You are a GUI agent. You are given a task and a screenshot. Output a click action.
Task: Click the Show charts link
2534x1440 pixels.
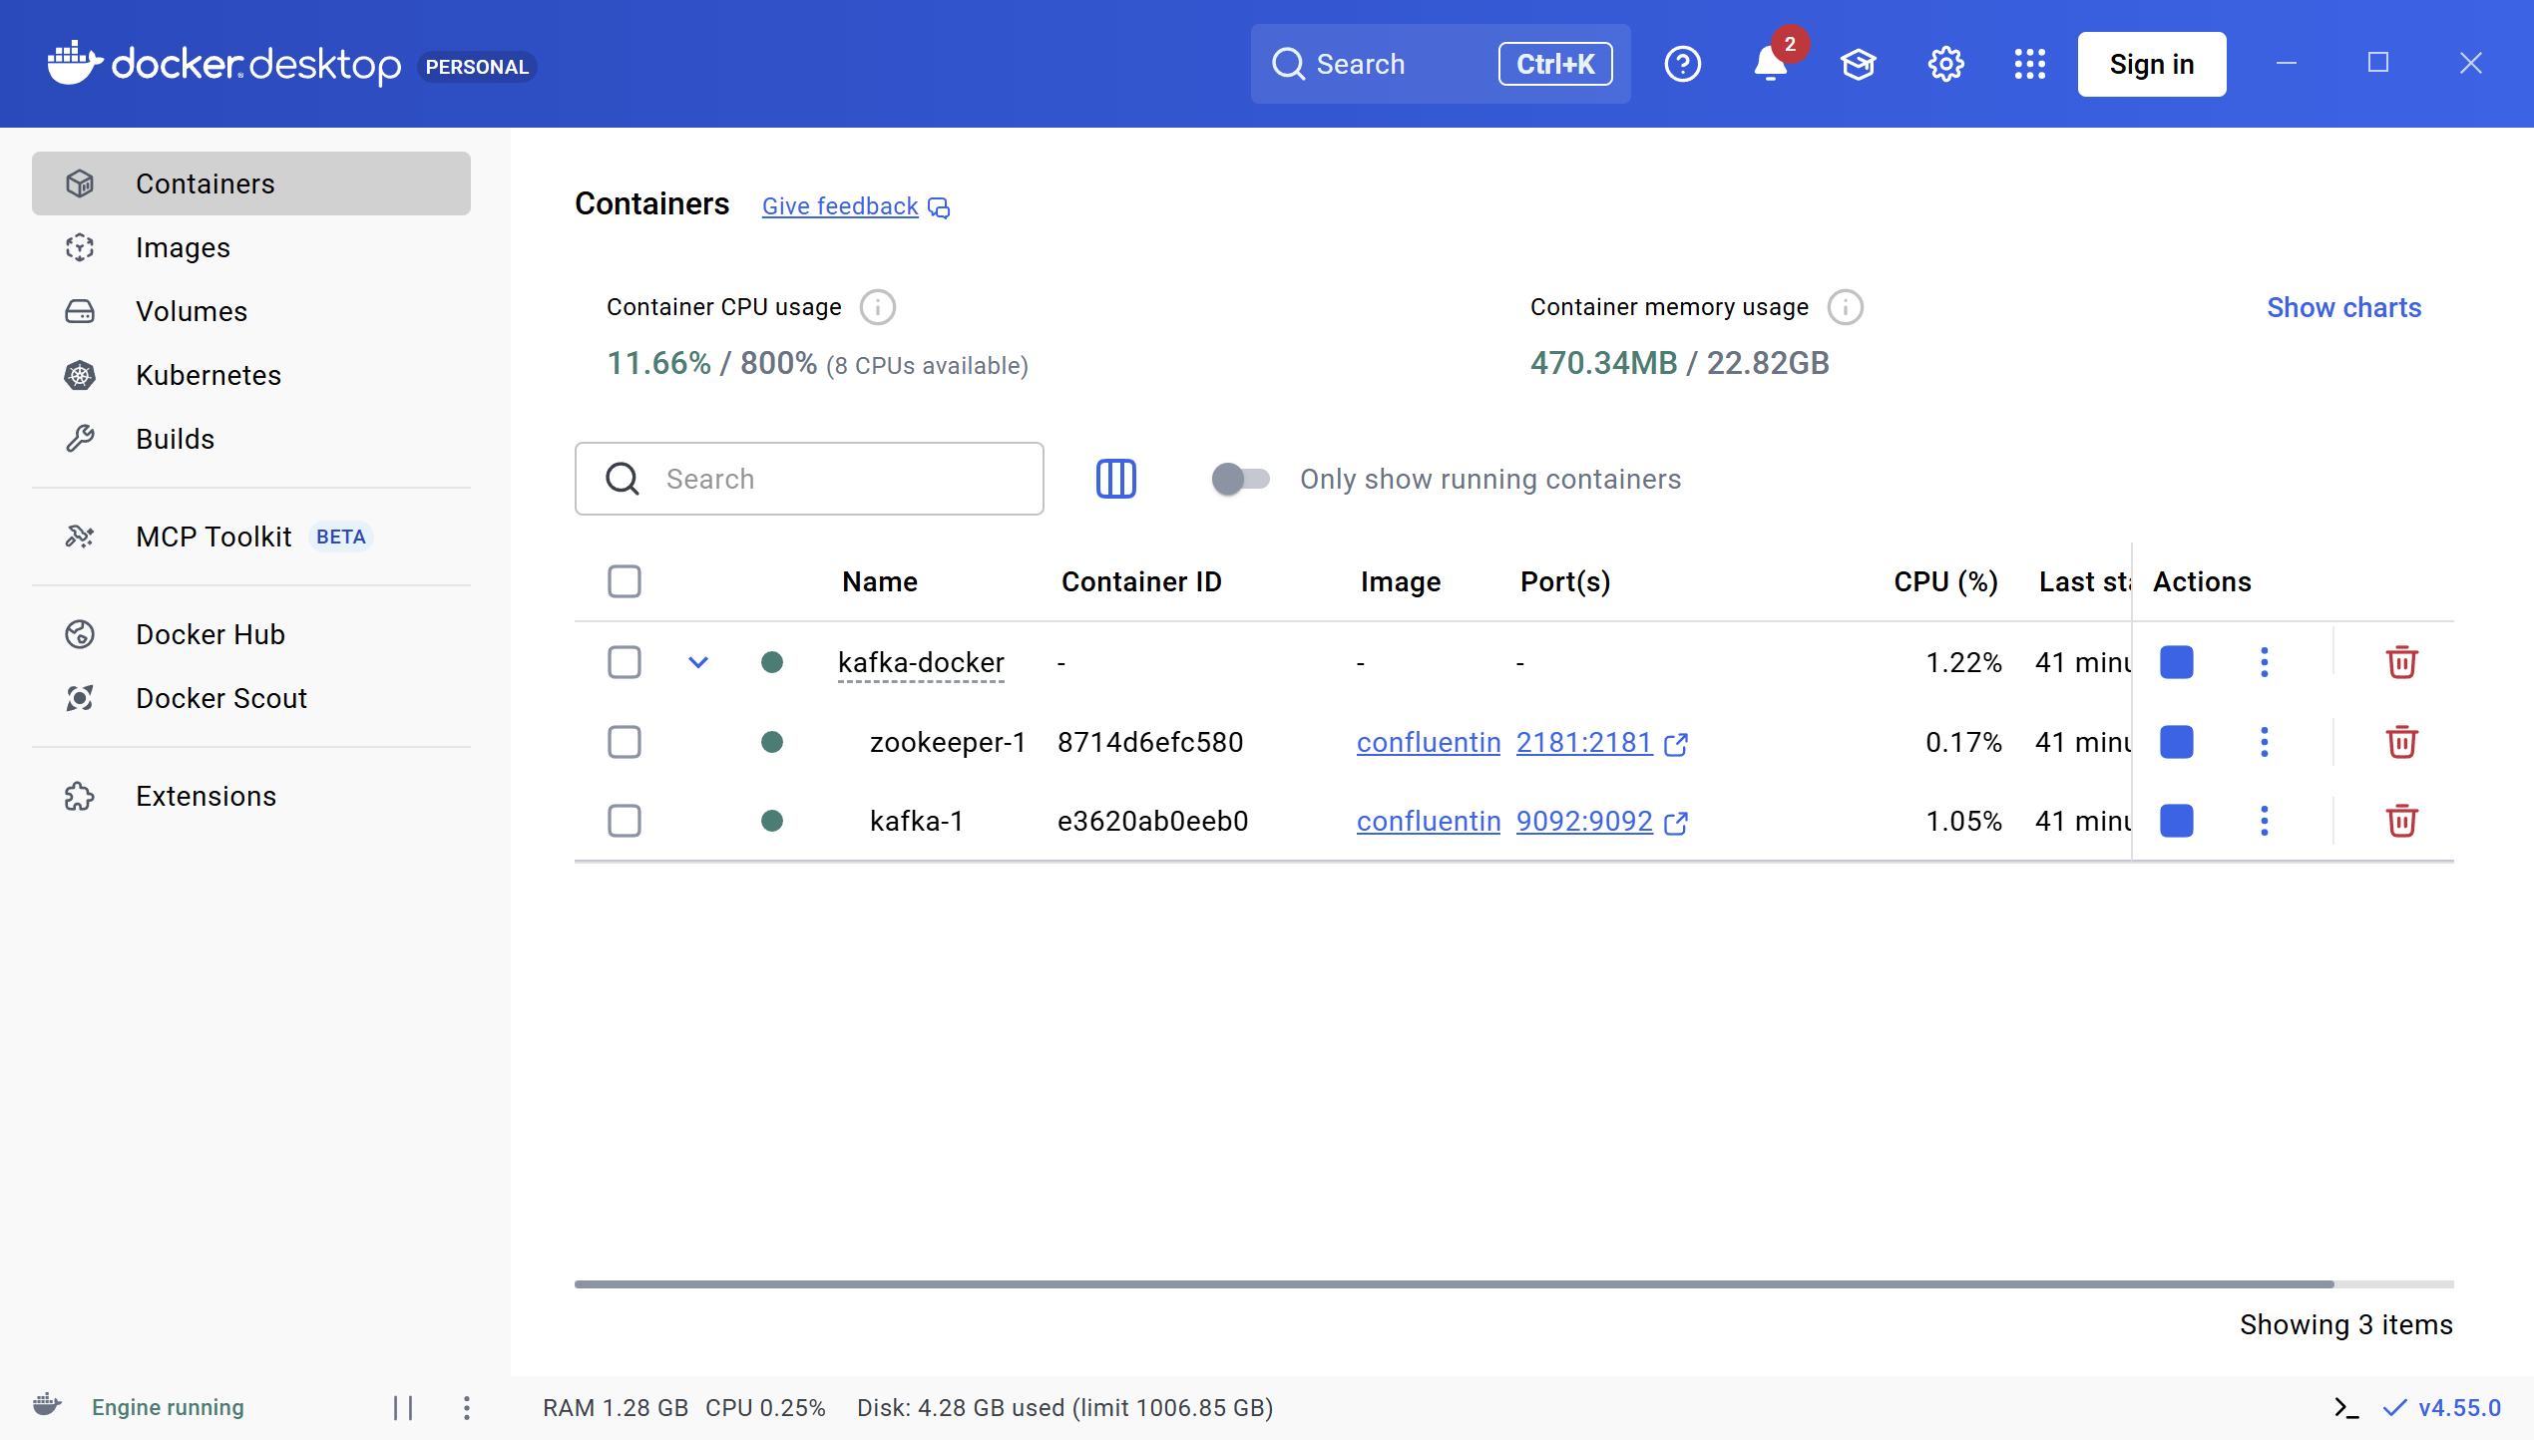tap(2343, 307)
